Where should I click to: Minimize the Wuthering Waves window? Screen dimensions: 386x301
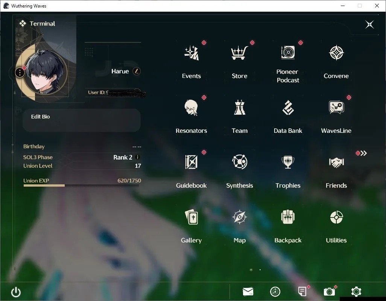343,6
